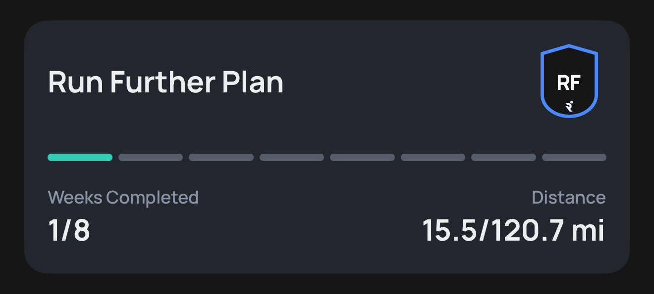Screen dimensions: 654x294
Task: Click the empty card area below the title
Action: tap(297, 124)
